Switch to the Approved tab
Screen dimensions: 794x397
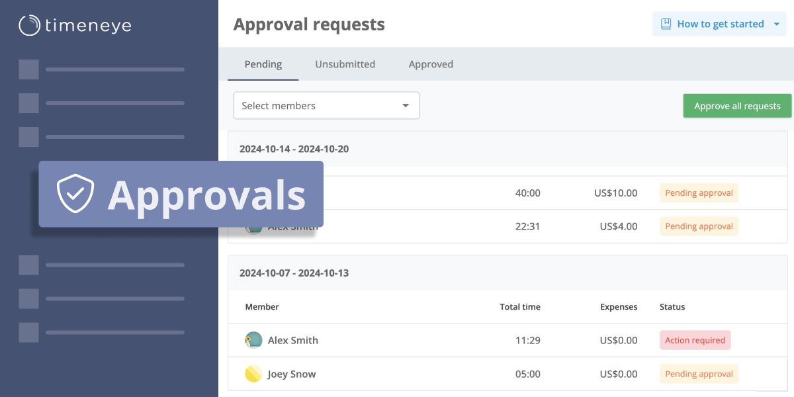point(431,64)
